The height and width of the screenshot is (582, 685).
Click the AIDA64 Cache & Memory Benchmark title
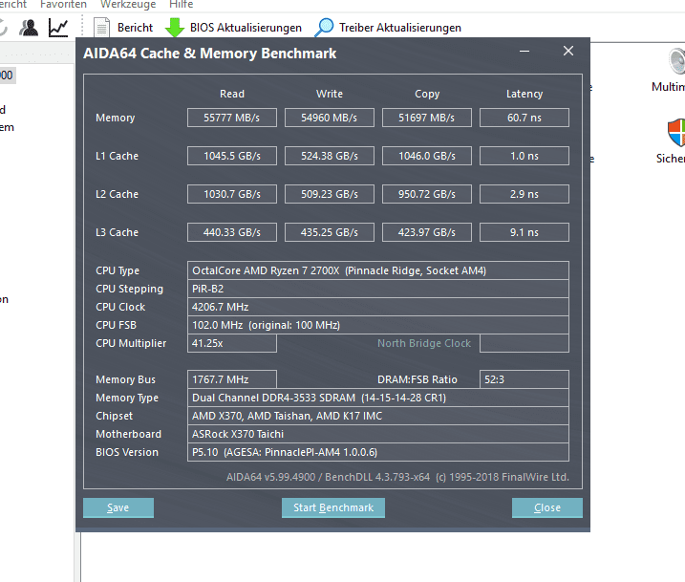click(x=209, y=54)
